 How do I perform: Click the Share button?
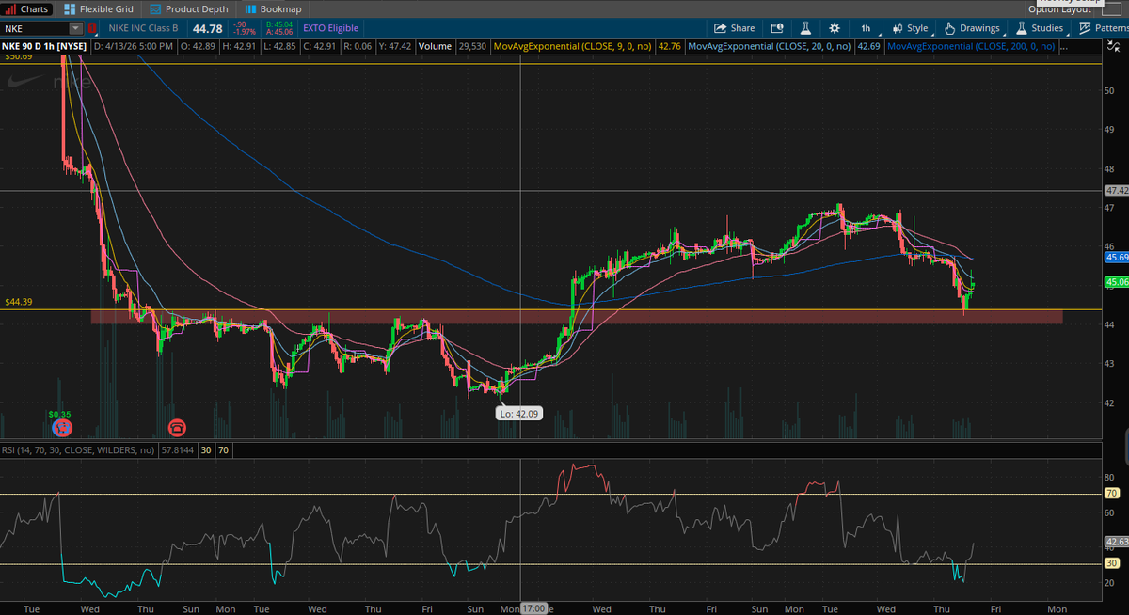(x=735, y=28)
